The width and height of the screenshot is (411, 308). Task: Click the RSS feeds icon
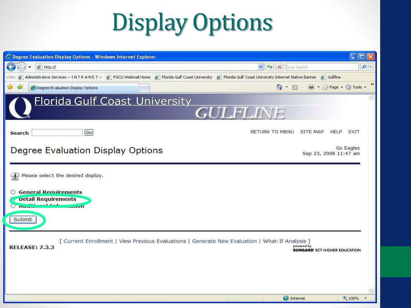pyautogui.click(x=295, y=87)
